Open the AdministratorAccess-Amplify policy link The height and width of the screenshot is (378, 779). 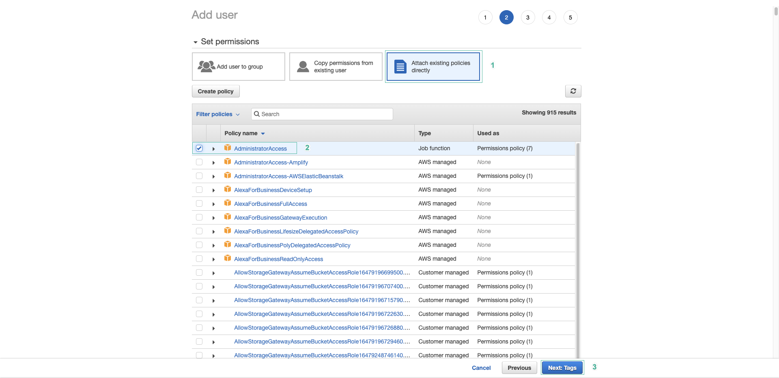(271, 162)
